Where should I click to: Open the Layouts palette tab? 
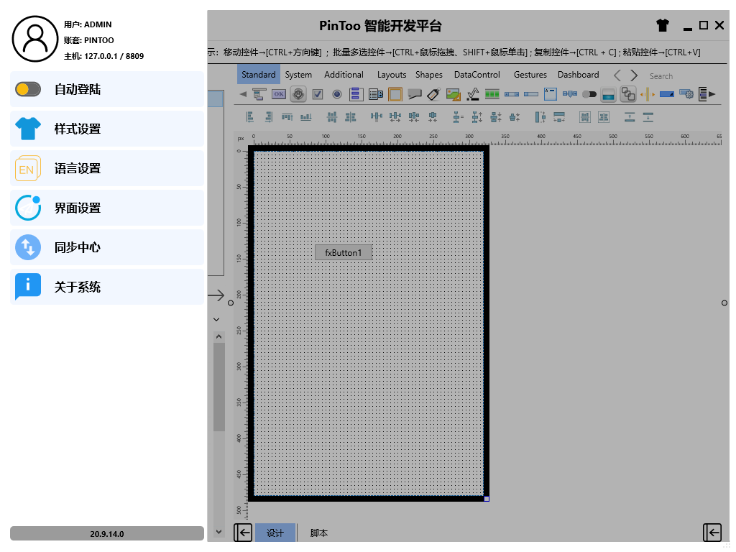coord(392,75)
